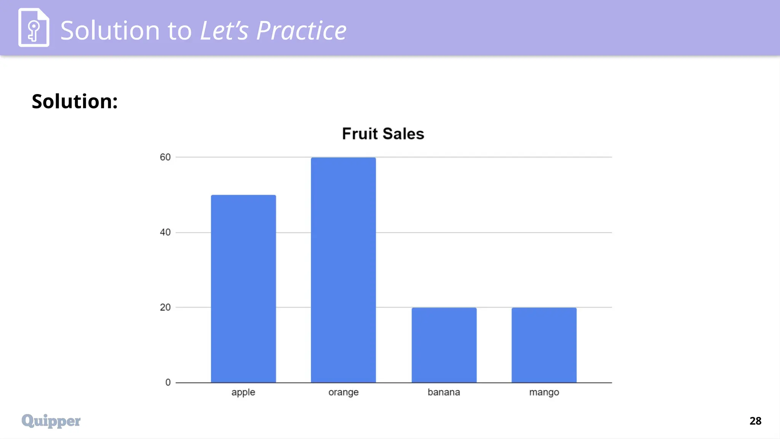Click the purple header banner
Screen dimensions: 780x439
(x=390, y=27)
